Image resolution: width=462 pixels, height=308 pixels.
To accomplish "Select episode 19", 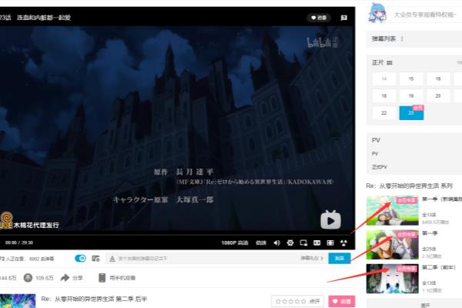I will (411, 95).
